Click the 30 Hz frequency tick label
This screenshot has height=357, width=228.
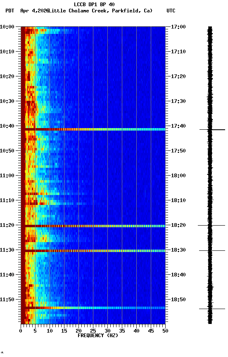tap(107, 331)
